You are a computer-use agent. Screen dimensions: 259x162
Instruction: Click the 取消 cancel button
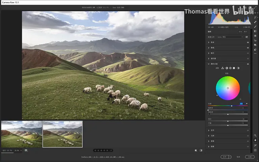tap(238, 157)
